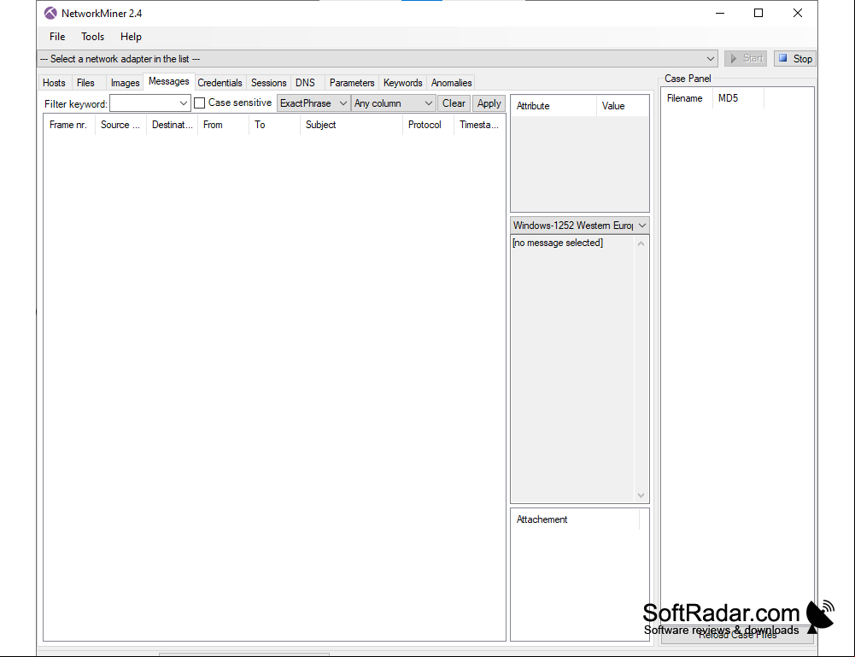
Task: Select the Messages tab
Action: [x=169, y=81]
